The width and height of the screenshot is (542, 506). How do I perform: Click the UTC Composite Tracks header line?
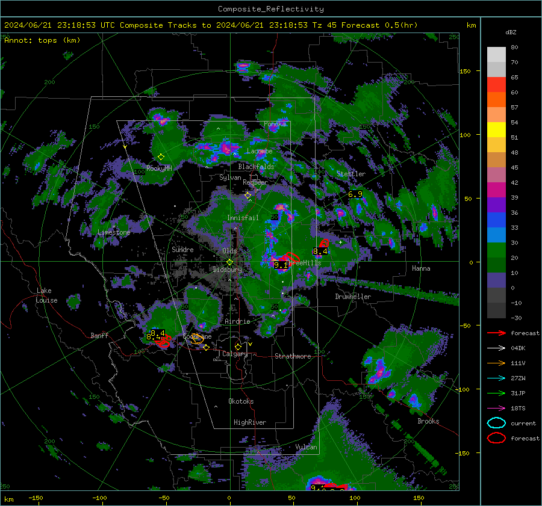pyautogui.click(x=211, y=25)
